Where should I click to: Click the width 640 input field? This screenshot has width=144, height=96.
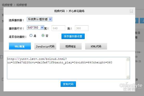pos(58,28)
